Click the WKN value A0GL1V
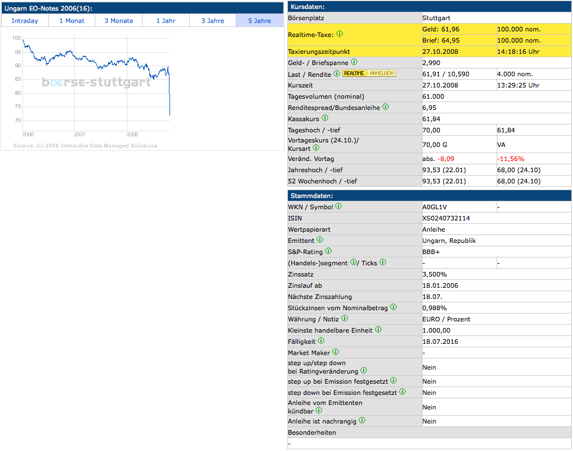 434,207
